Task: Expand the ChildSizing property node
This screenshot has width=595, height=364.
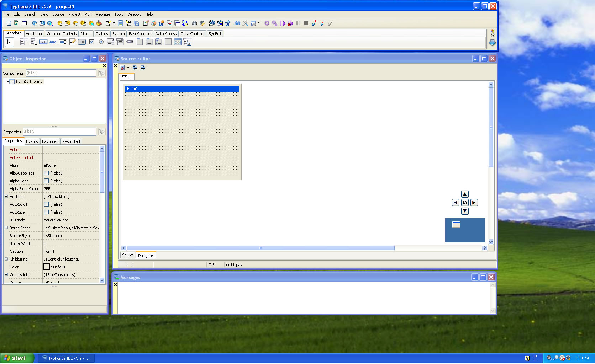Action: pos(6,259)
